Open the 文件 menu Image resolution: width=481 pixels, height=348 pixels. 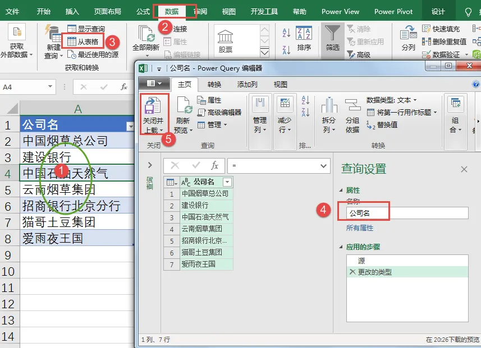pos(12,12)
